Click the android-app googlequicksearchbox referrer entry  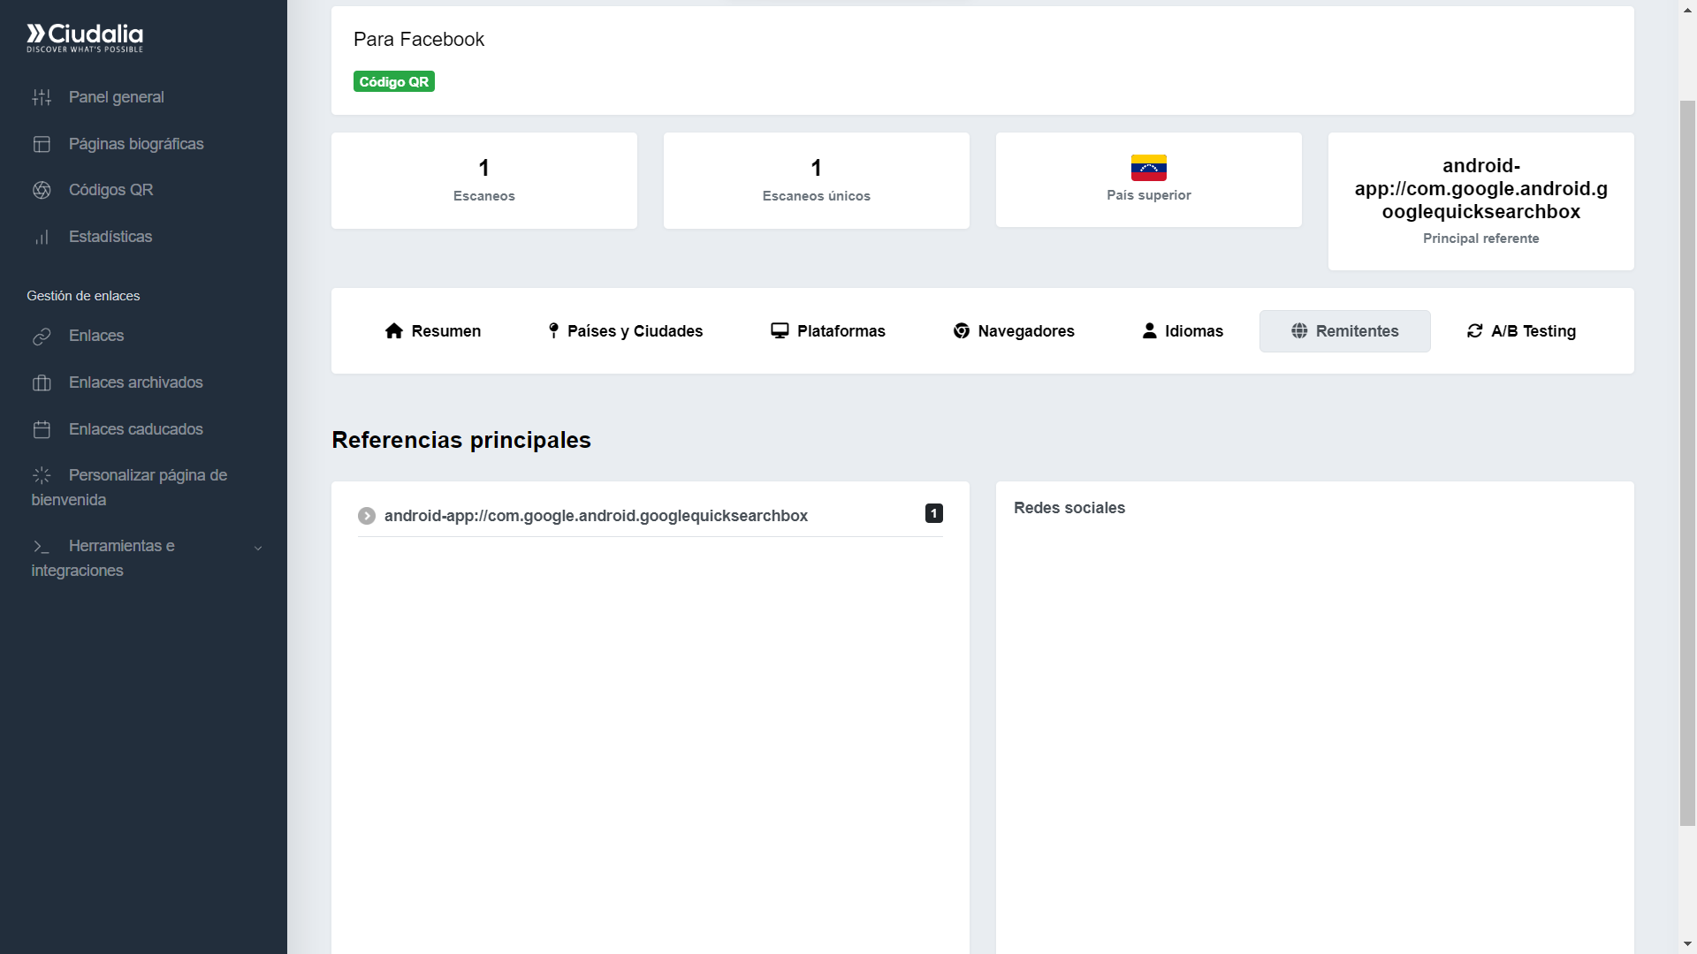(x=596, y=516)
